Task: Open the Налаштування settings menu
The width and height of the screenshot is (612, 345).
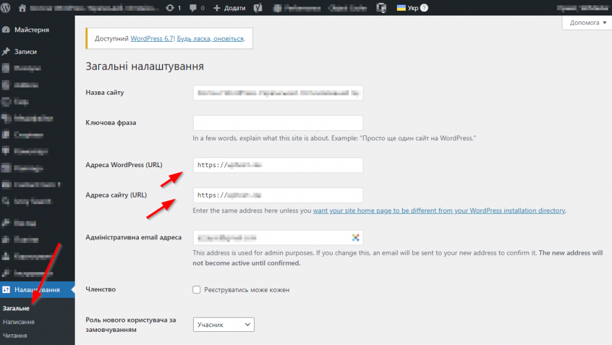Action: [x=38, y=289]
